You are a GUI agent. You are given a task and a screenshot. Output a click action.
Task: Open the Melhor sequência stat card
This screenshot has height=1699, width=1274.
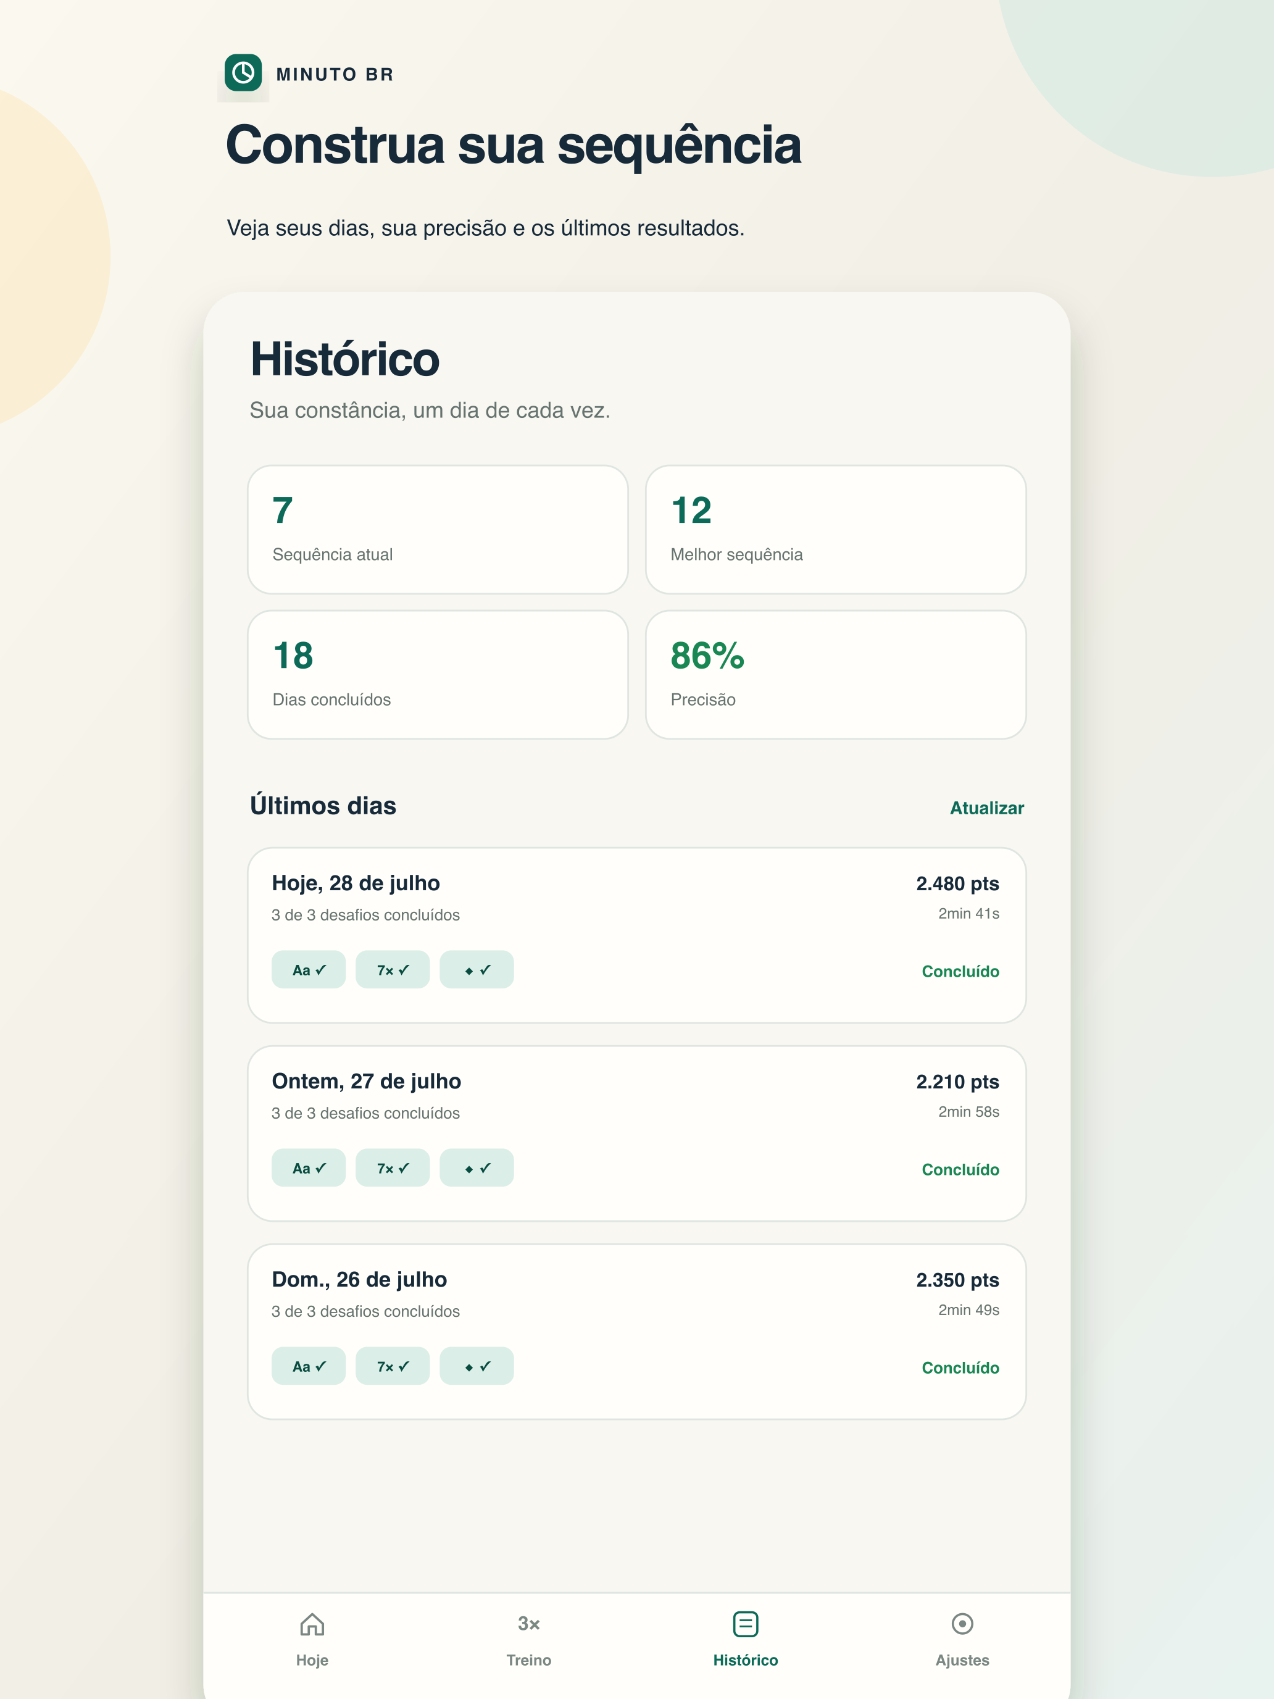(836, 529)
